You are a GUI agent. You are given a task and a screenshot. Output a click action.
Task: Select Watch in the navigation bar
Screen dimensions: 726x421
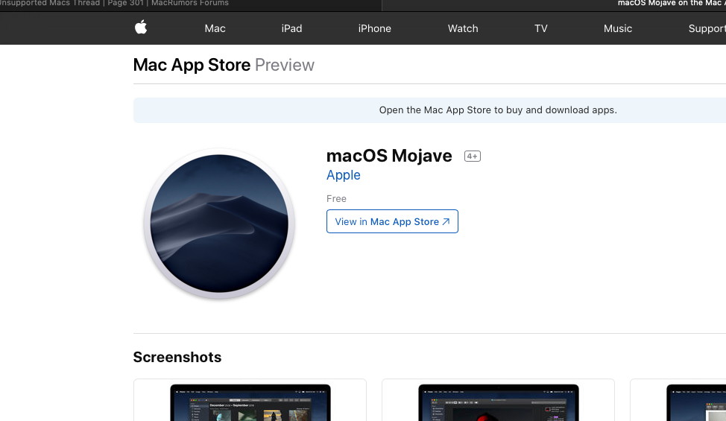tap(463, 28)
